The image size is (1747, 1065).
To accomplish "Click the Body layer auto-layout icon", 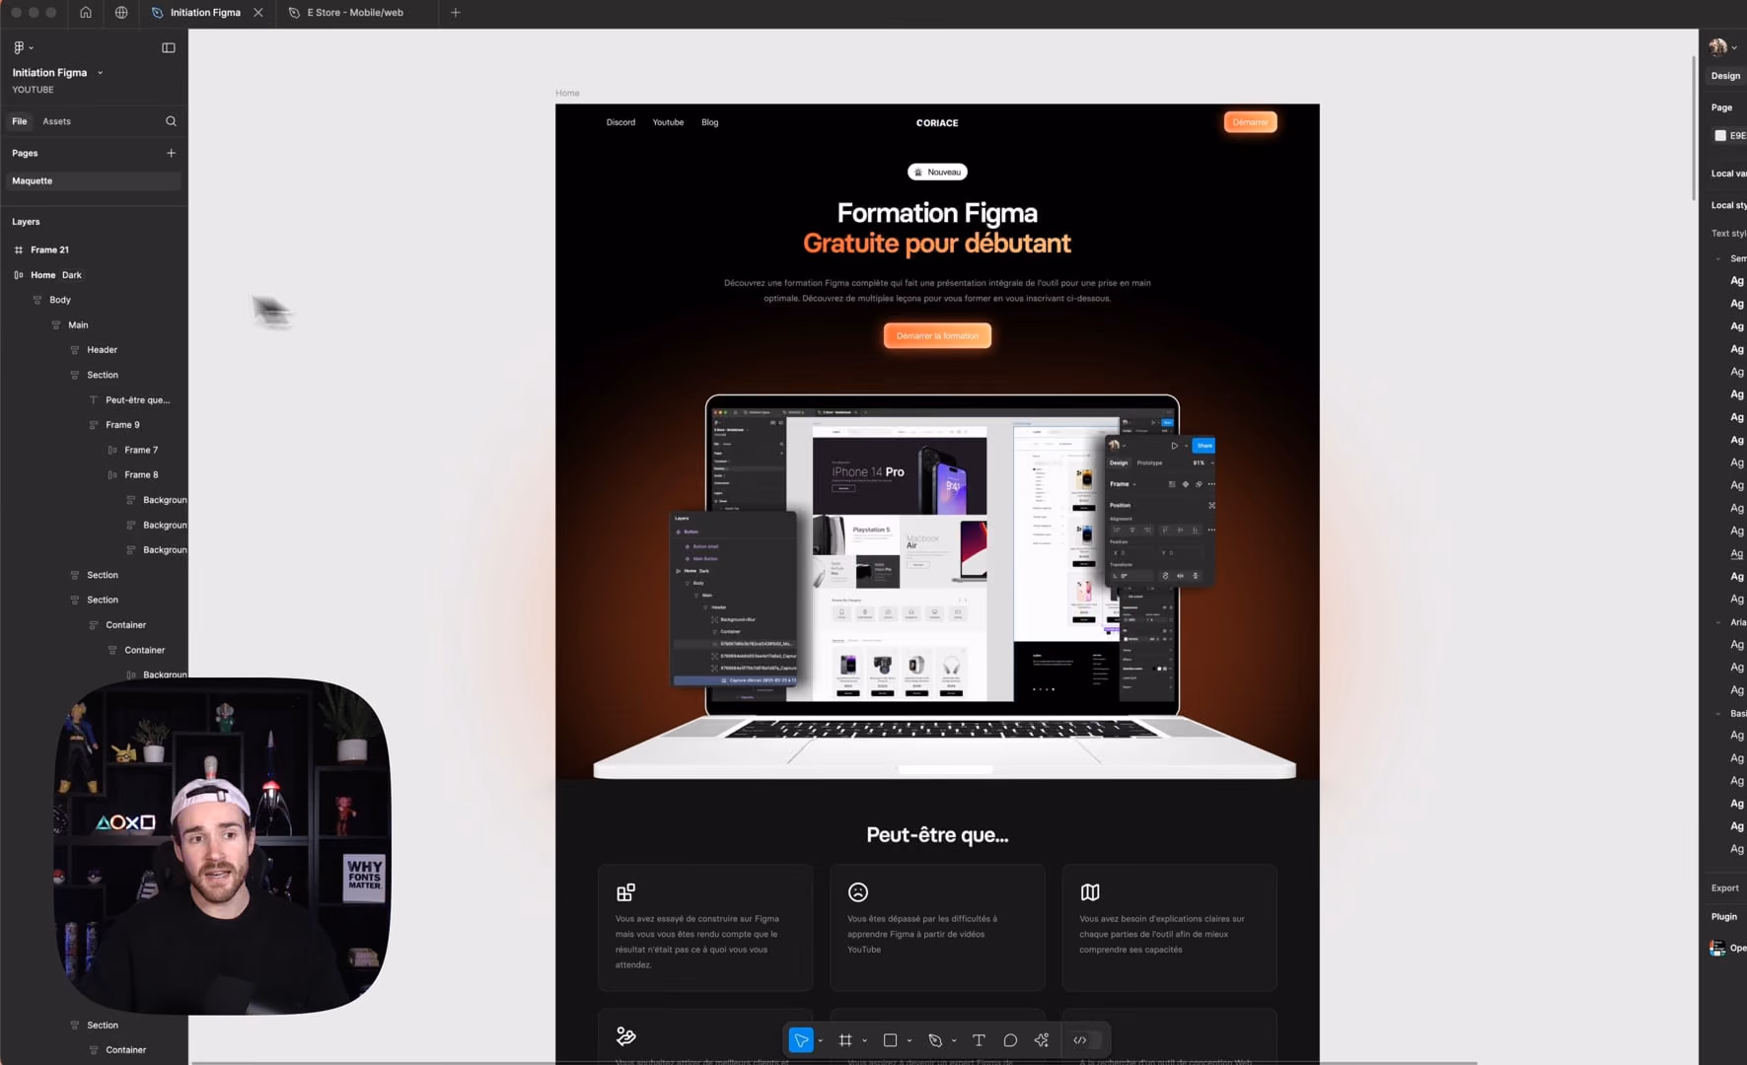I will tap(37, 300).
